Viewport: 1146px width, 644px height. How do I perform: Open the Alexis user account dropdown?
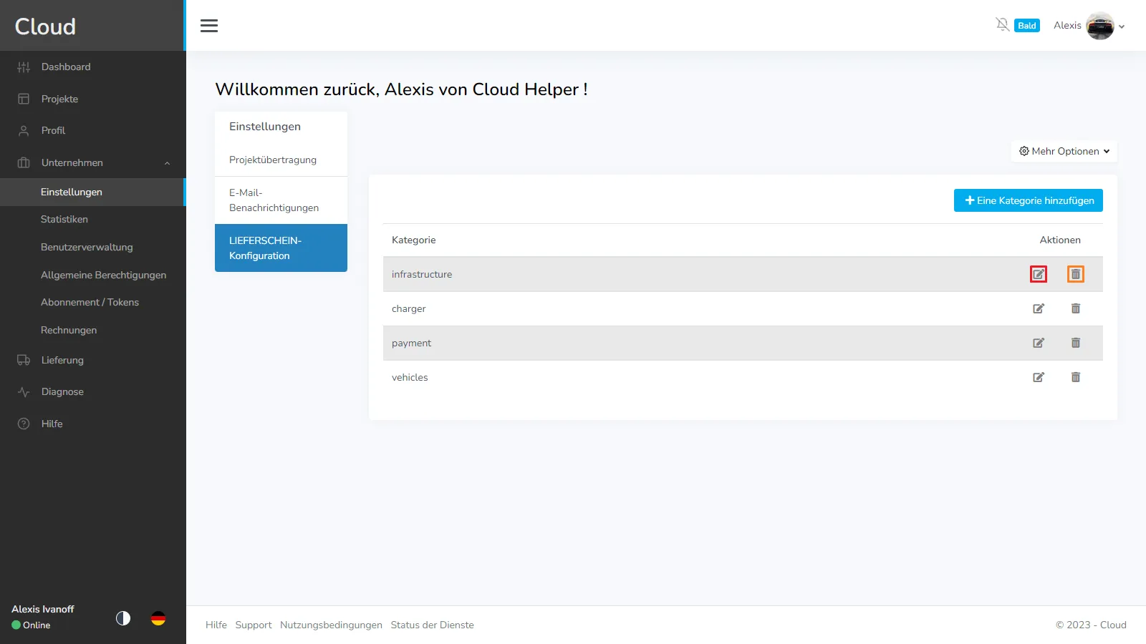click(x=1088, y=26)
